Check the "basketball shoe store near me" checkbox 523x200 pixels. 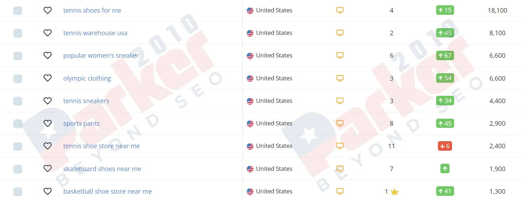pos(18,192)
